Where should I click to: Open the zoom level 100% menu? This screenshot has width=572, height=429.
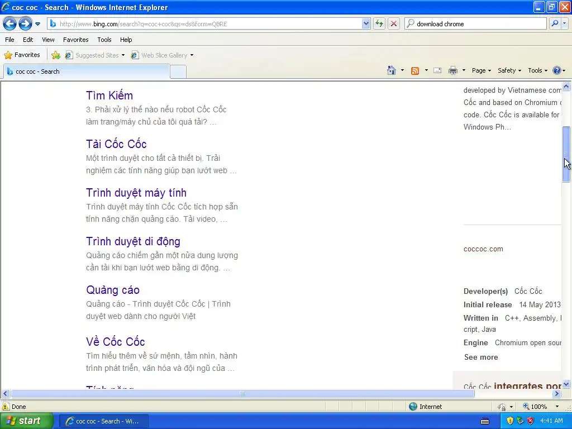541,407
